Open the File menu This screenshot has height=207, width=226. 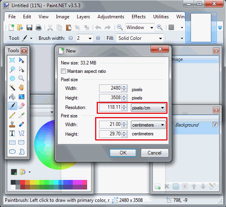(12, 17)
